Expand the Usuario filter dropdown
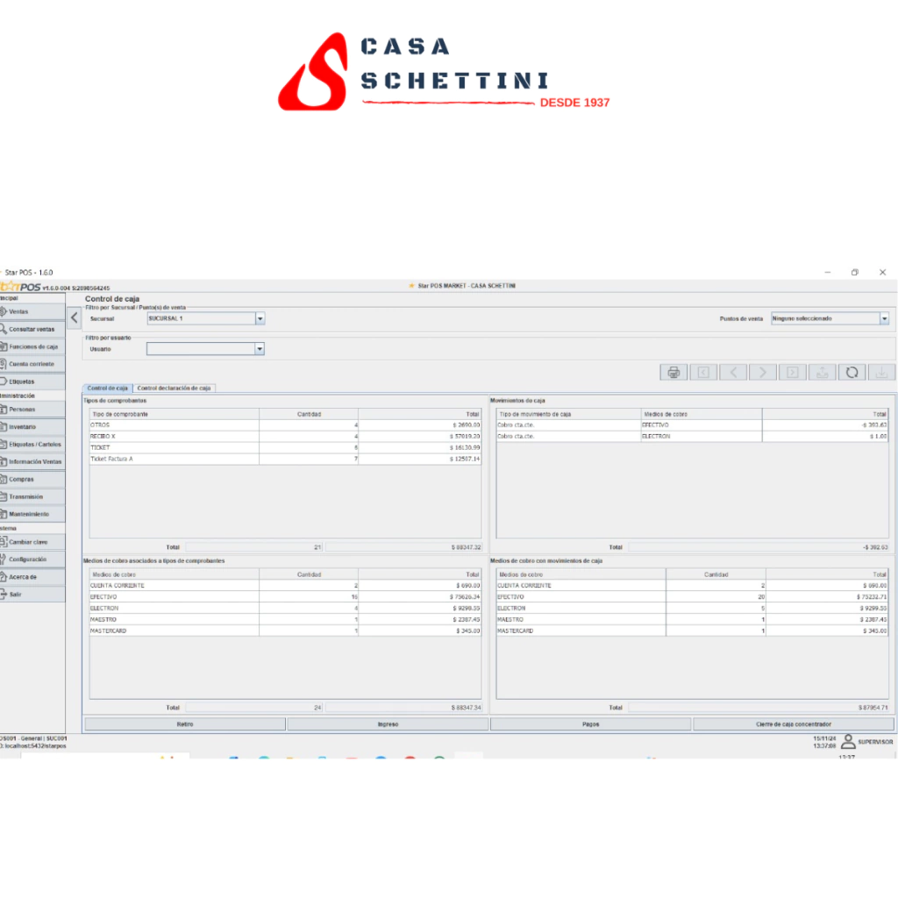This screenshot has width=898, height=898. point(259,349)
